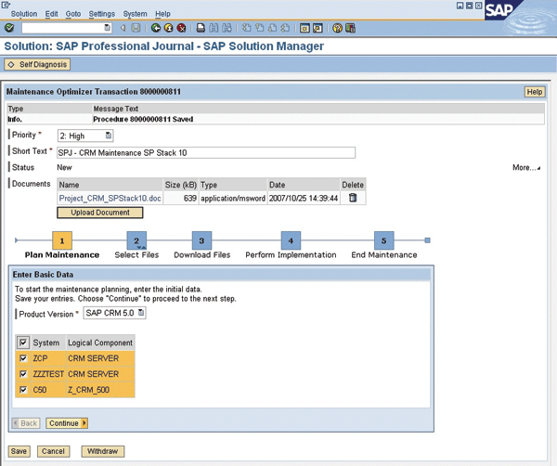The width and height of the screenshot is (557, 466).
Task: Click the Previous Page icon
Action: [x=259, y=28]
